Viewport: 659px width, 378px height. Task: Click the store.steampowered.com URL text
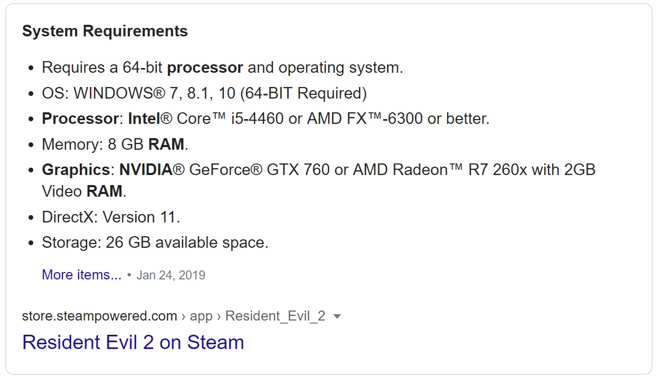(99, 316)
